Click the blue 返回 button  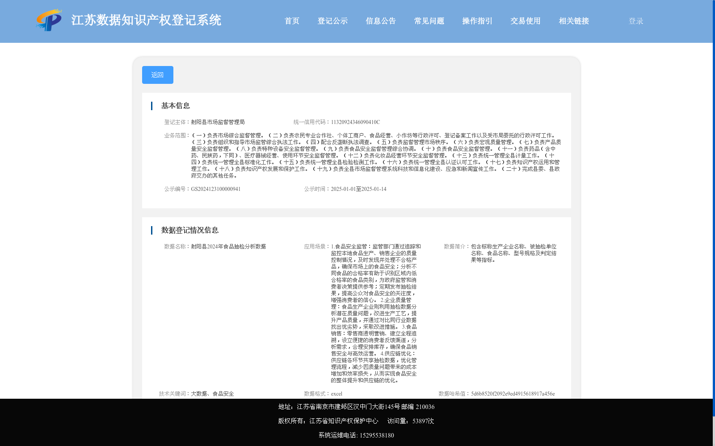pyautogui.click(x=158, y=75)
